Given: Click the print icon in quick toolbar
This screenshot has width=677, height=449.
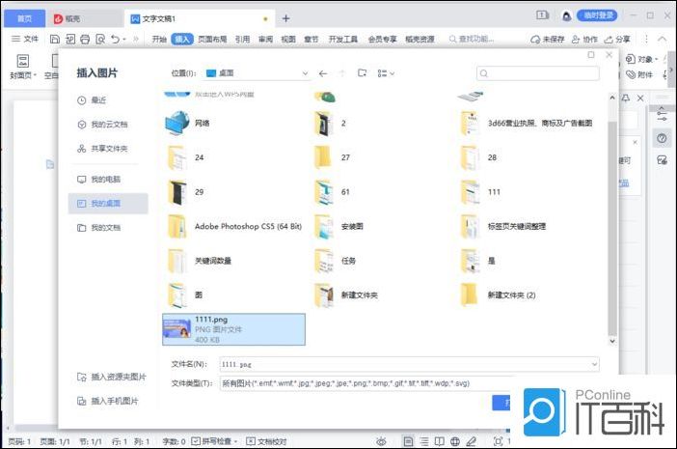Looking at the screenshot, I should pyautogui.click(x=85, y=40).
